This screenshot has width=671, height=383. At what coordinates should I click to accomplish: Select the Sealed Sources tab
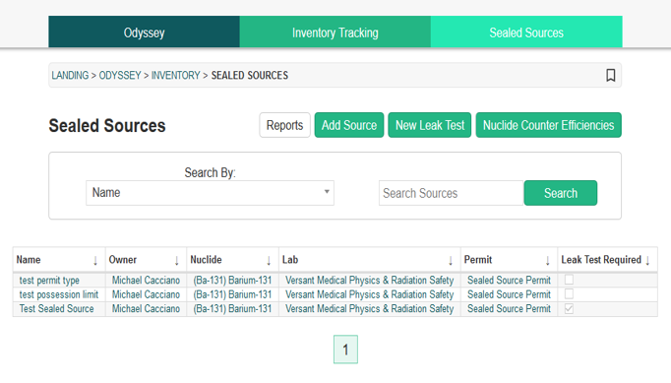(x=526, y=32)
